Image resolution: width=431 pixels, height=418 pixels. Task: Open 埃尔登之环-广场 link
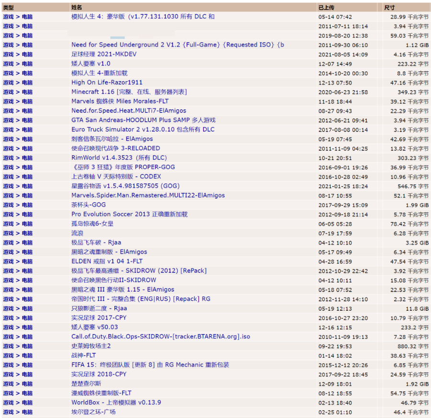(93, 412)
